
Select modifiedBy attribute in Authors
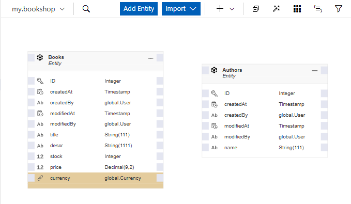click(x=237, y=137)
